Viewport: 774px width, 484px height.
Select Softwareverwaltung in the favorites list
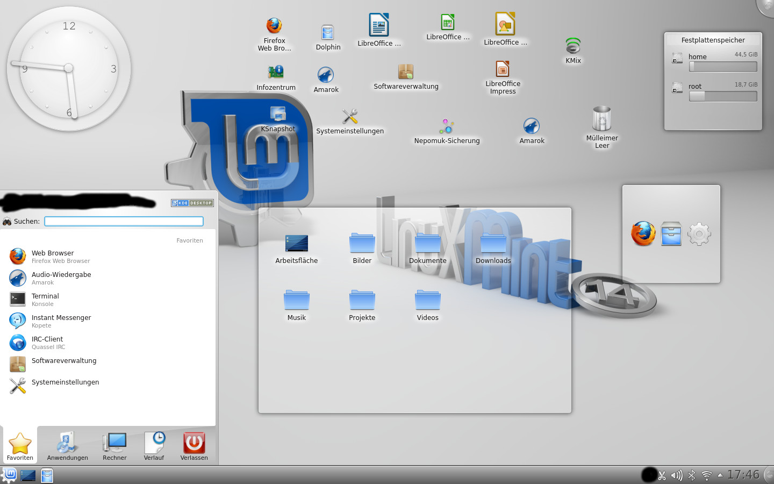107,364
